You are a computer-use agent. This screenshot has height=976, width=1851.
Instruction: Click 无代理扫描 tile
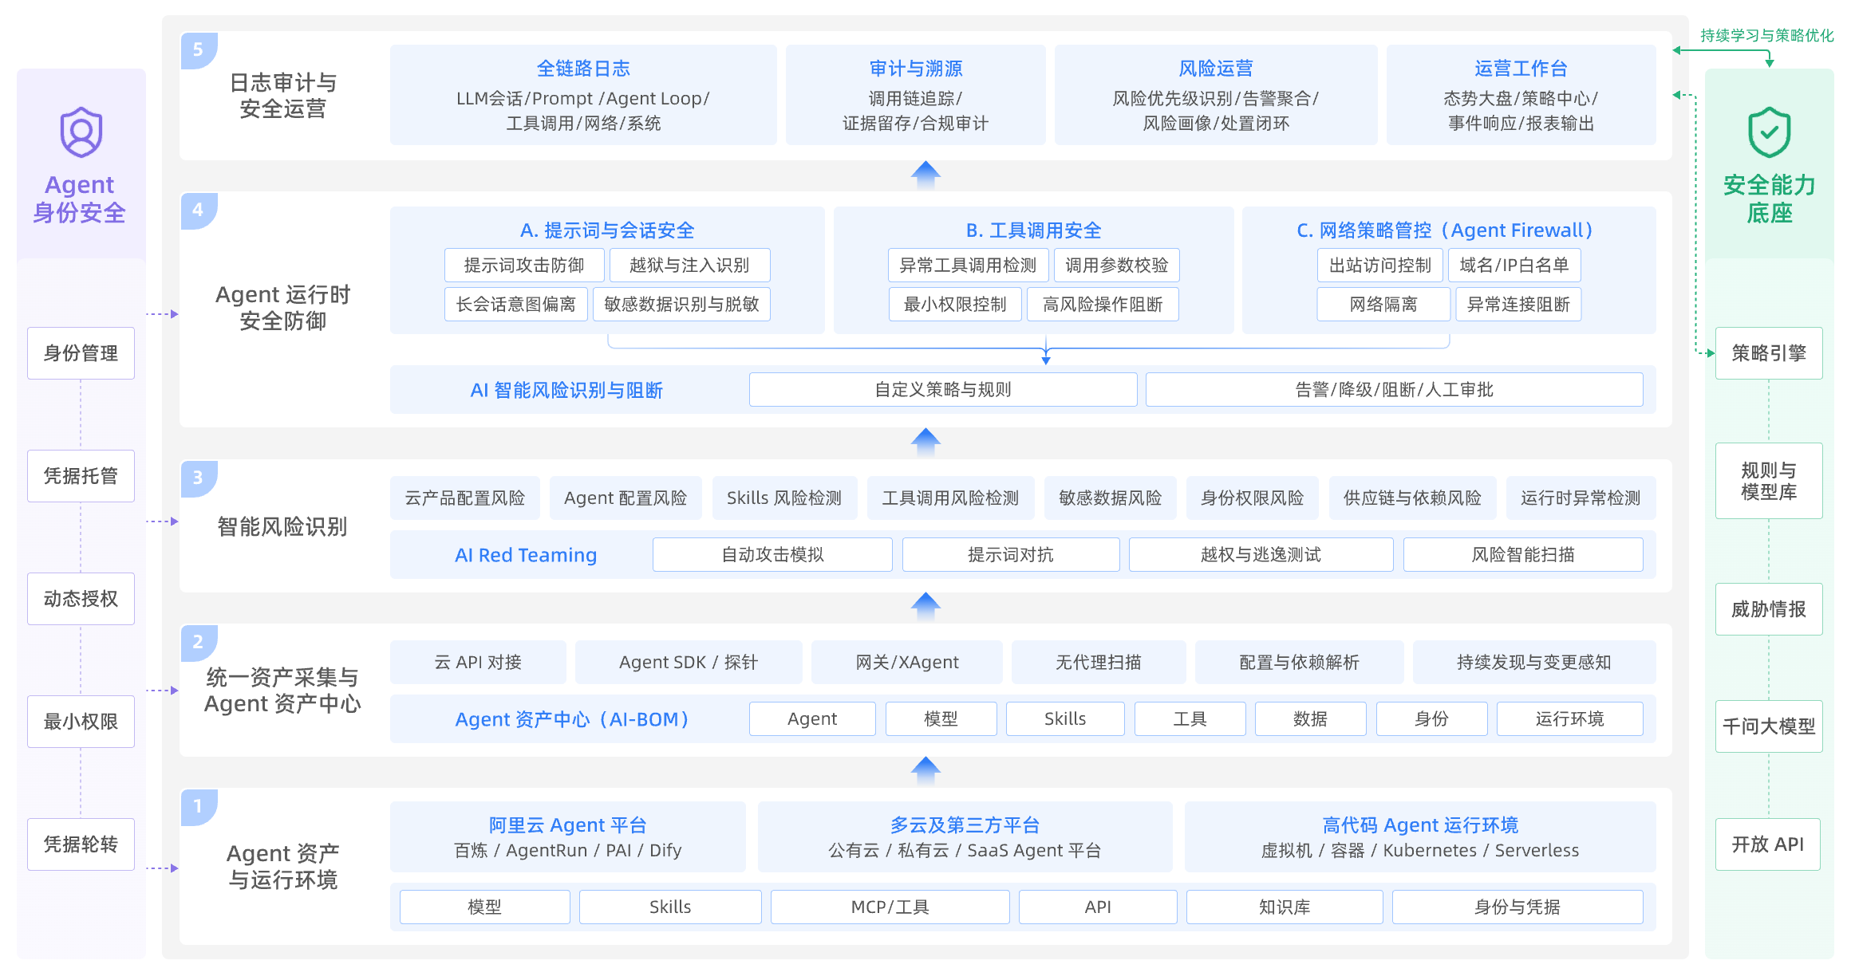(1099, 663)
